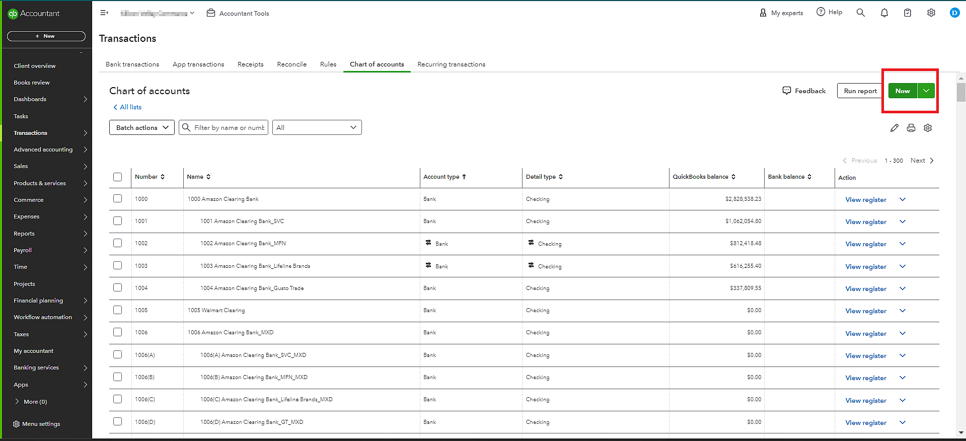Switch to Reconcile tab
This screenshot has width=966, height=441.
[x=292, y=64]
